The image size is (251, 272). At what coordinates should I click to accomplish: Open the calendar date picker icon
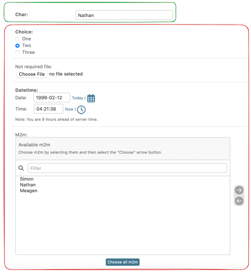point(91,98)
